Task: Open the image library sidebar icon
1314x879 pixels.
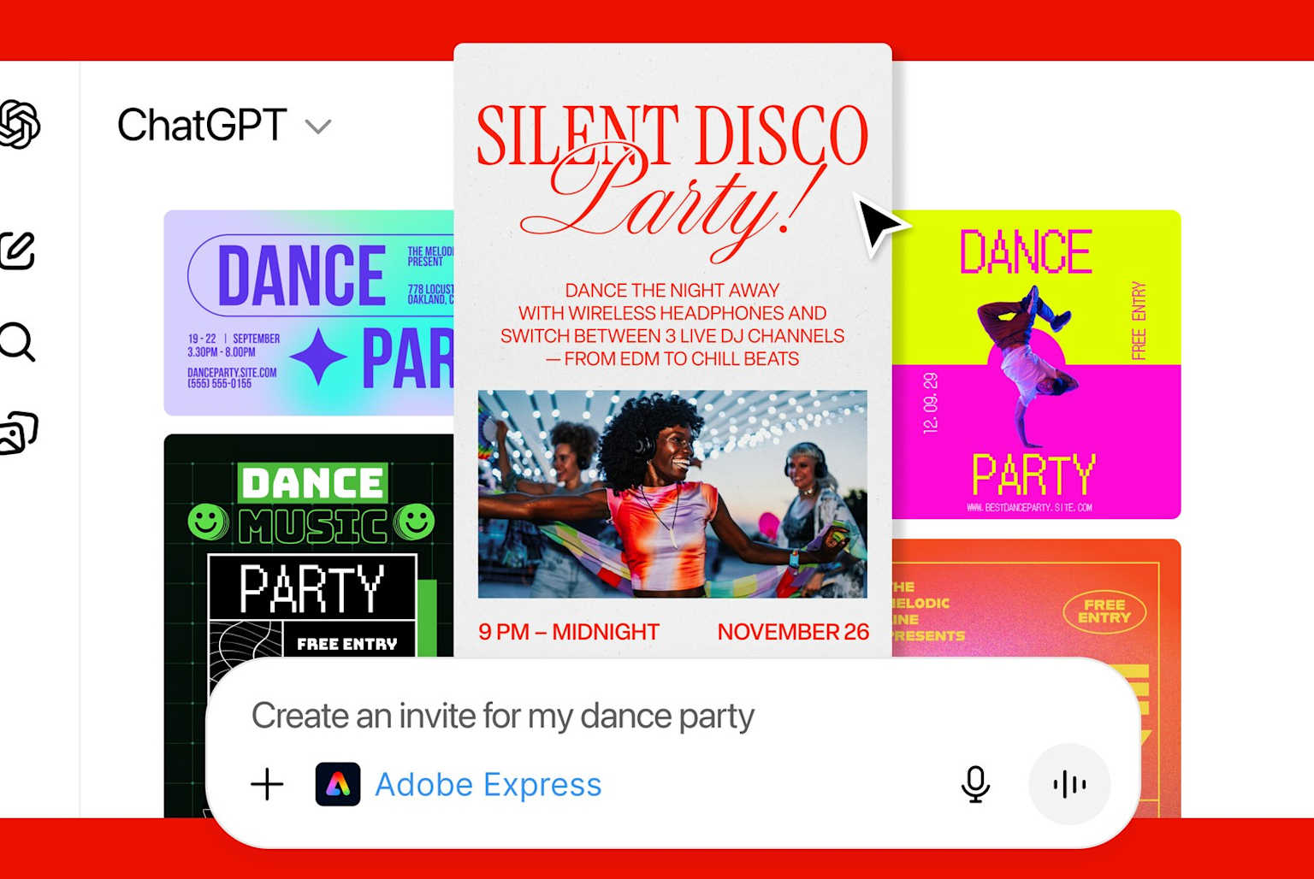Action: tap(19, 434)
